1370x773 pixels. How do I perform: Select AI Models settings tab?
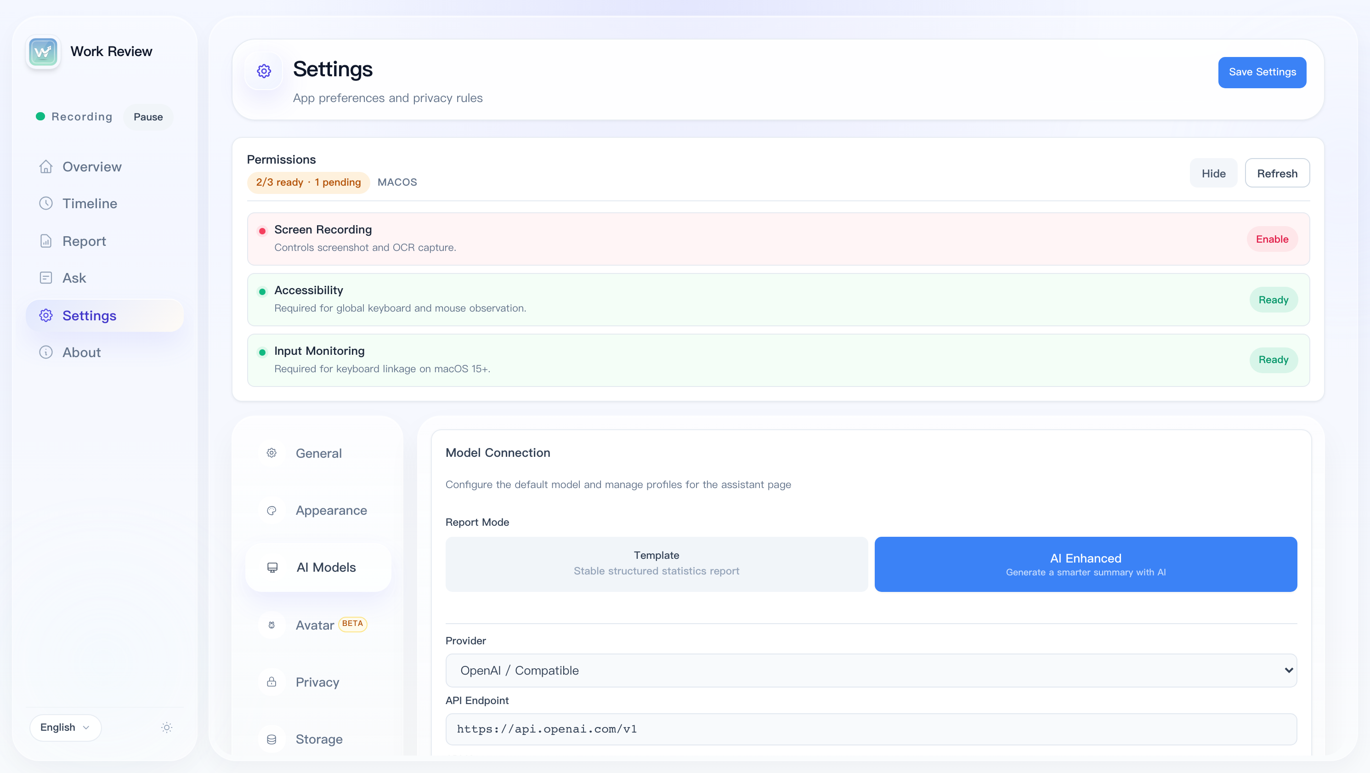[x=318, y=567]
